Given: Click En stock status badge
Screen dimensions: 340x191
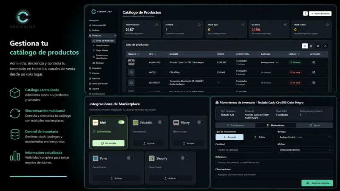Looking at the screenshot, I should click(x=295, y=62).
